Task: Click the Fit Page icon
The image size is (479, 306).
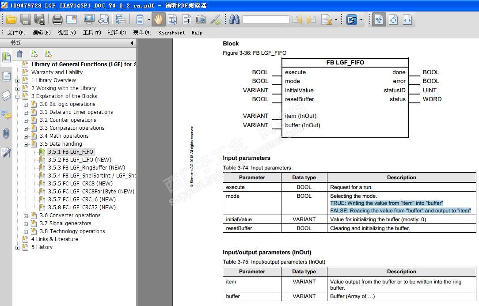Action: 393,20
